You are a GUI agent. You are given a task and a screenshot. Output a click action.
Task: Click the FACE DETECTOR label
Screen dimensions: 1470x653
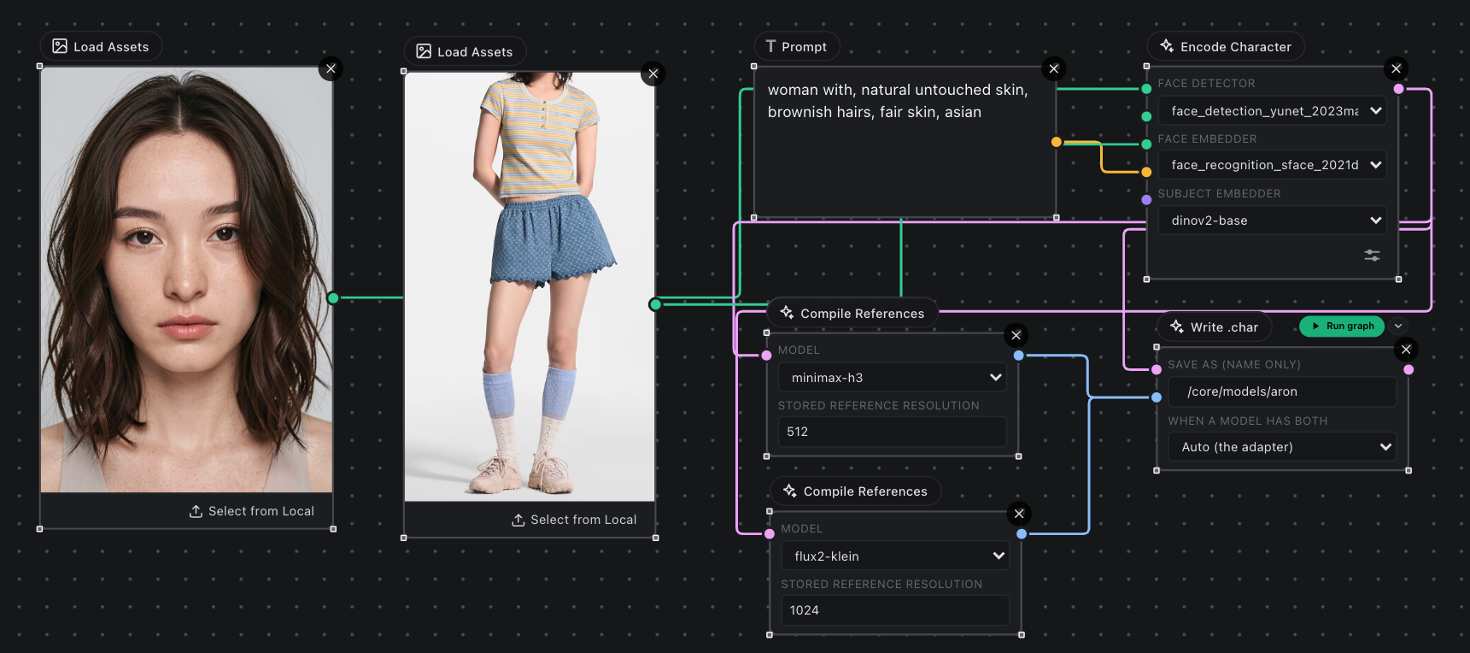click(x=1206, y=83)
